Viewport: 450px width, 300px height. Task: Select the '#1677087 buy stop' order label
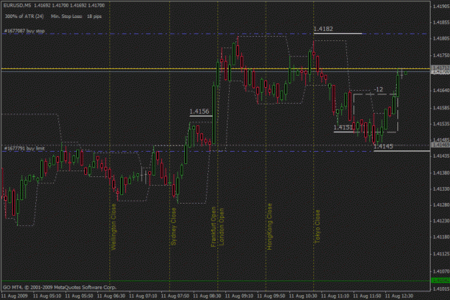(24, 31)
